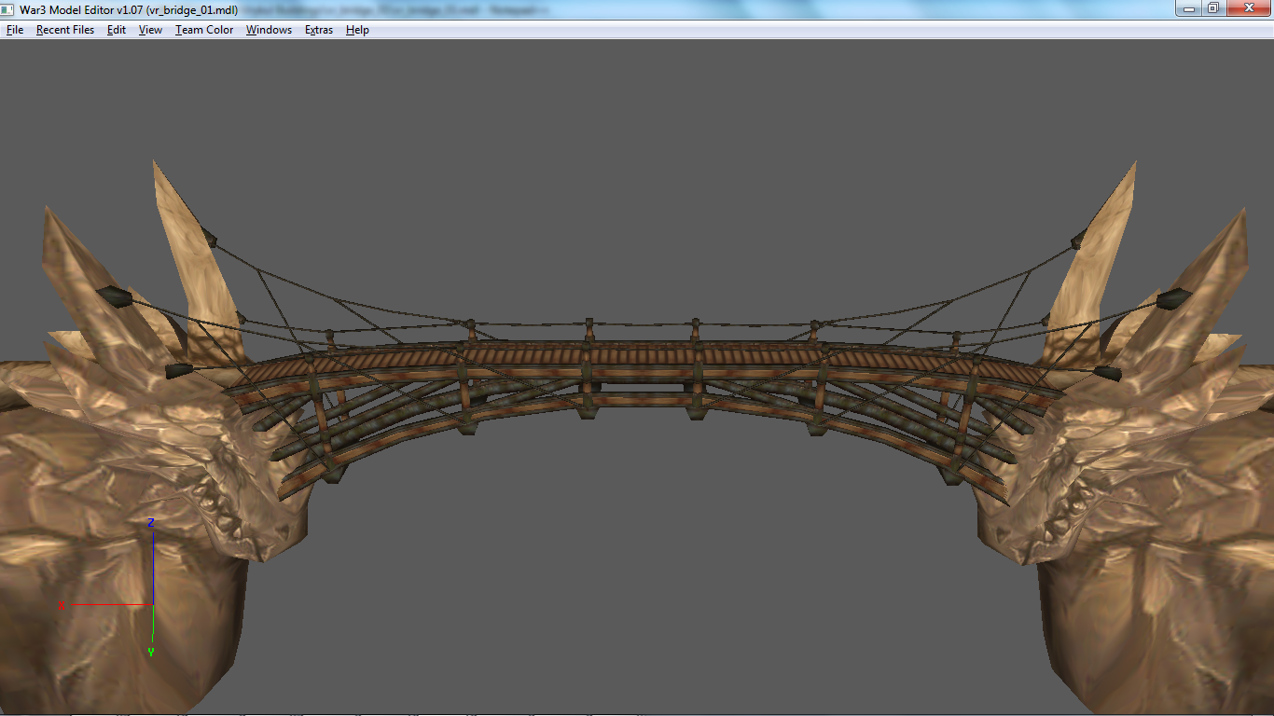Viewport: 1274px width, 716px height.
Task: Open the Help menu
Action: [357, 30]
